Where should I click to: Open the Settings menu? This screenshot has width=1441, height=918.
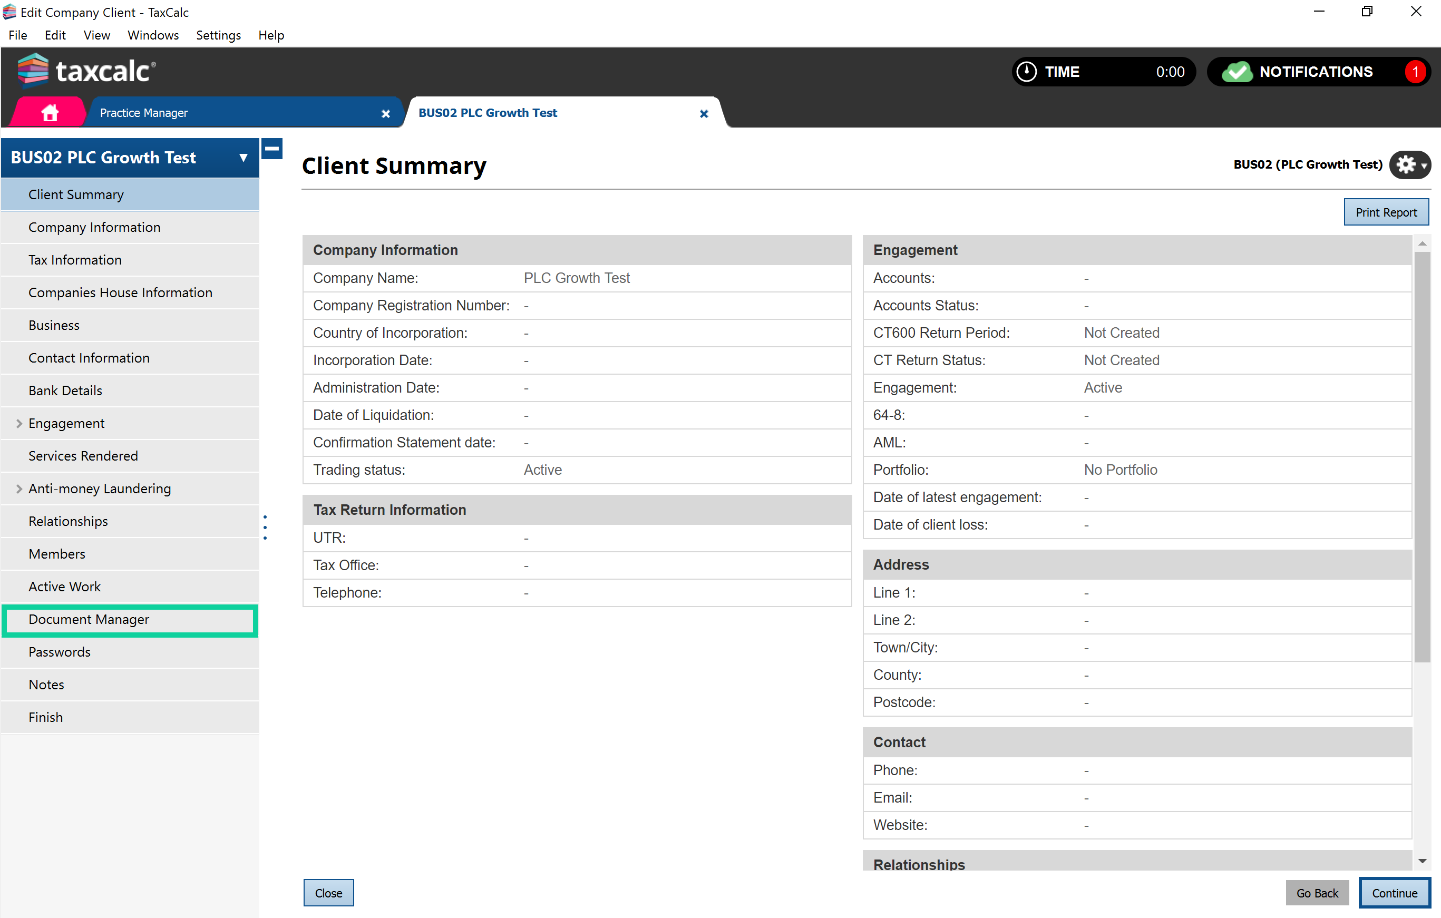218,35
